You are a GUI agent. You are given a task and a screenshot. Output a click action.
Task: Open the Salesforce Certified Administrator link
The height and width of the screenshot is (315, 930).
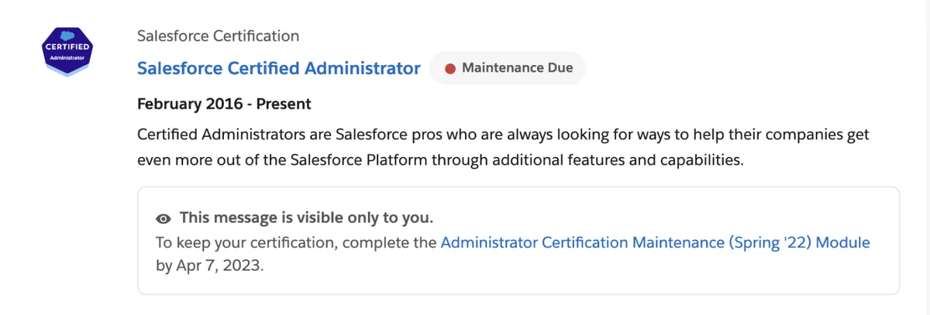click(279, 68)
